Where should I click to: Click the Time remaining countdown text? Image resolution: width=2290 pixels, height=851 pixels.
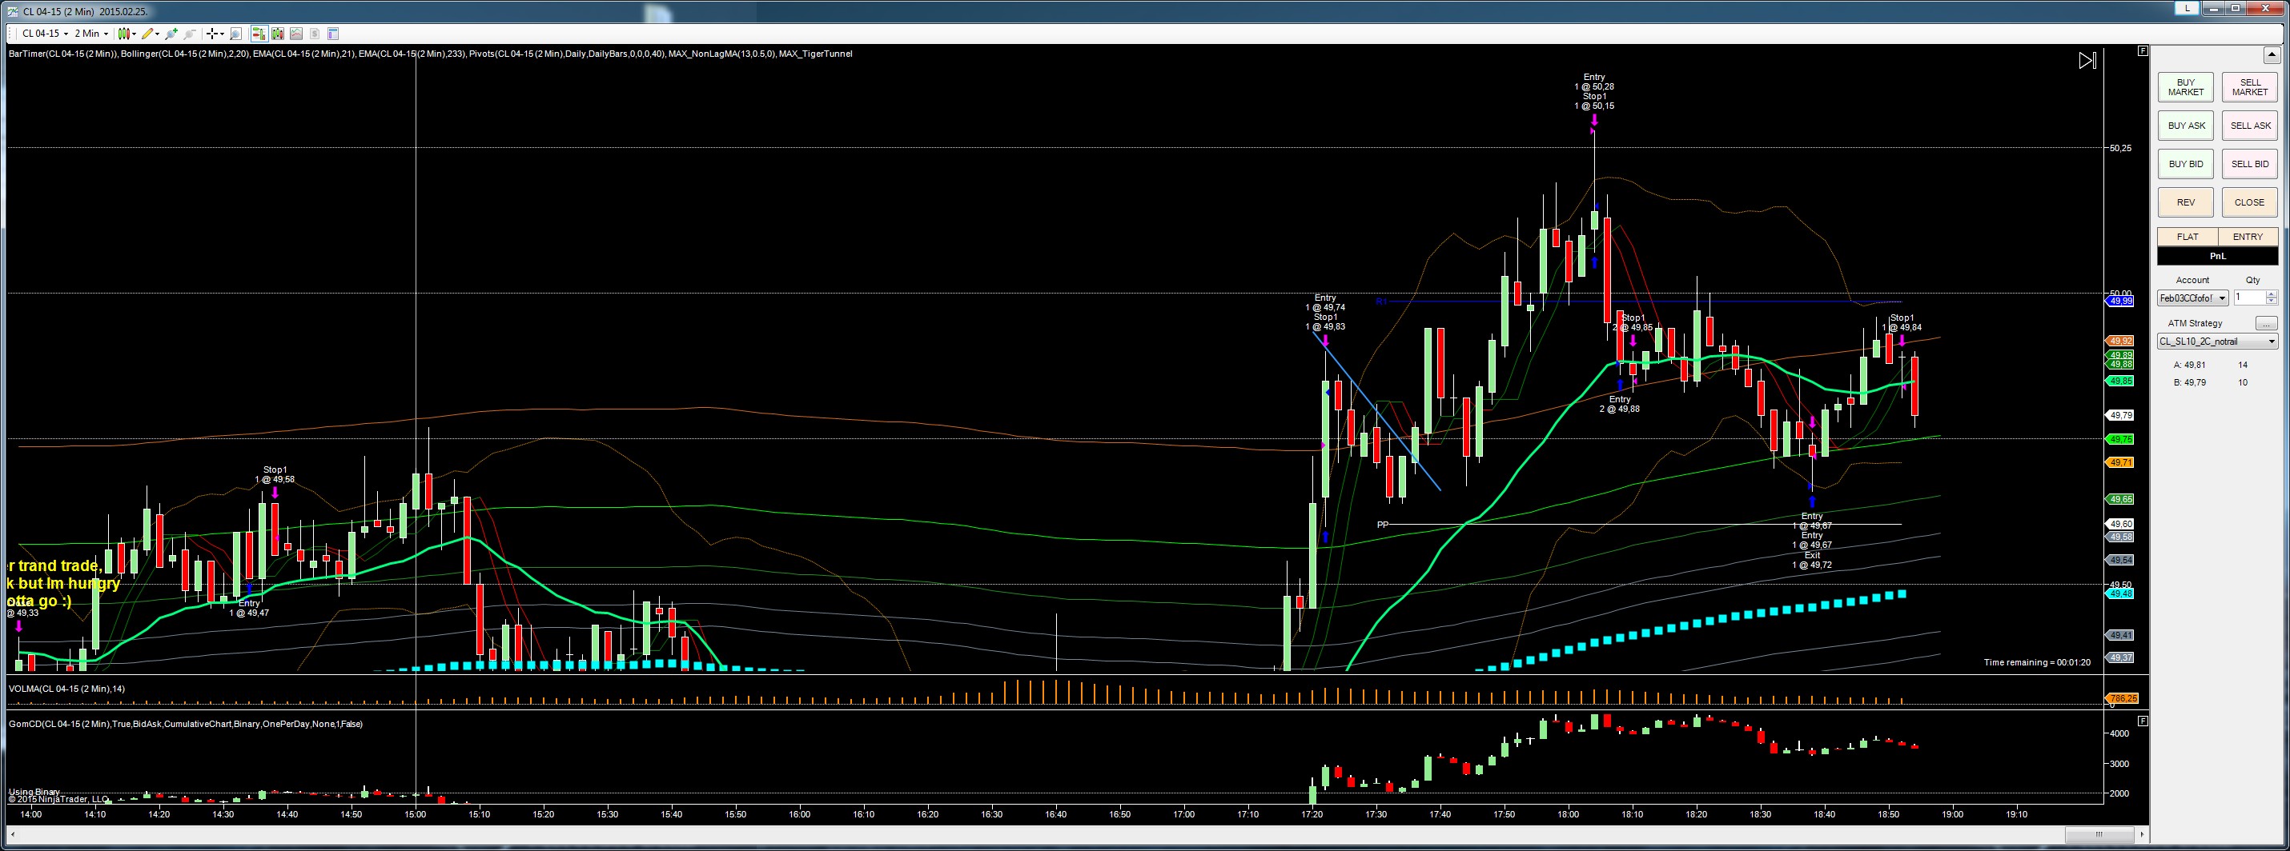coord(2037,661)
